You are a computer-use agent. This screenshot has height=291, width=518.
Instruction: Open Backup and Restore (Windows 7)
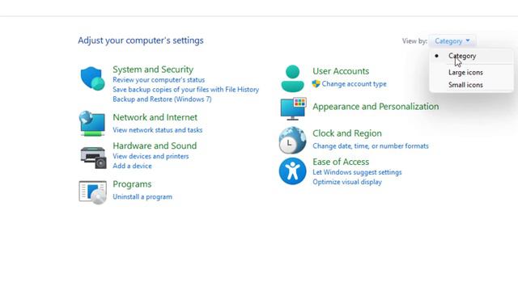pyautogui.click(x=162, y=99)
